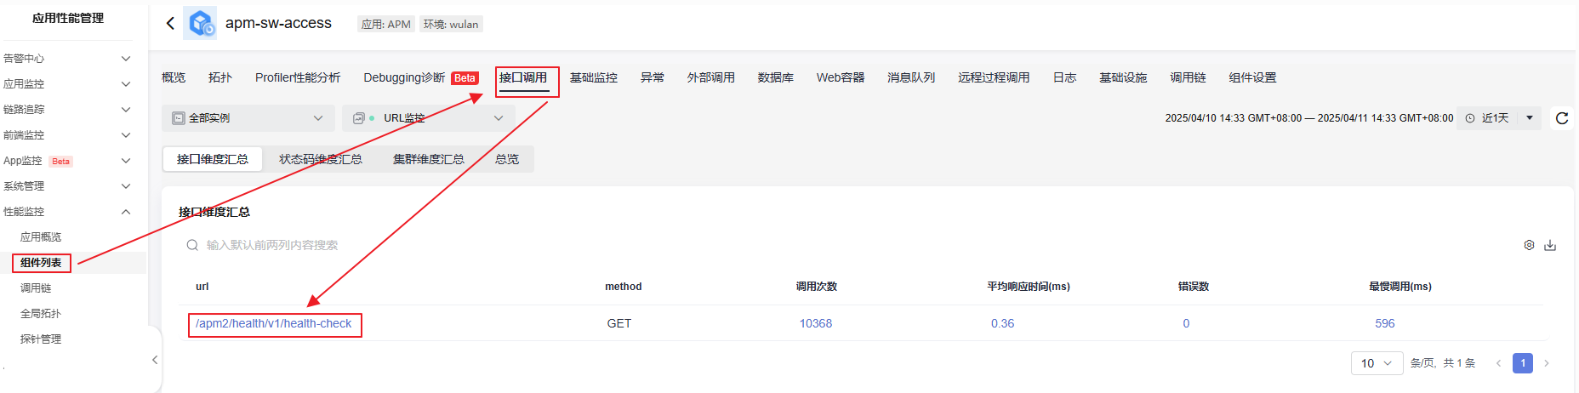Collapse the left sidebar handle
Screen dimensions: 1579x393
[155, 360]
